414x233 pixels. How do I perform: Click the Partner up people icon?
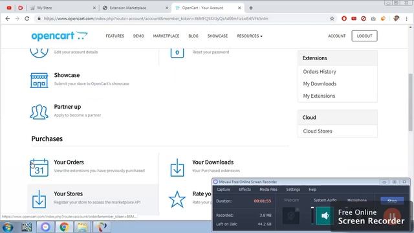coord(39,112)
